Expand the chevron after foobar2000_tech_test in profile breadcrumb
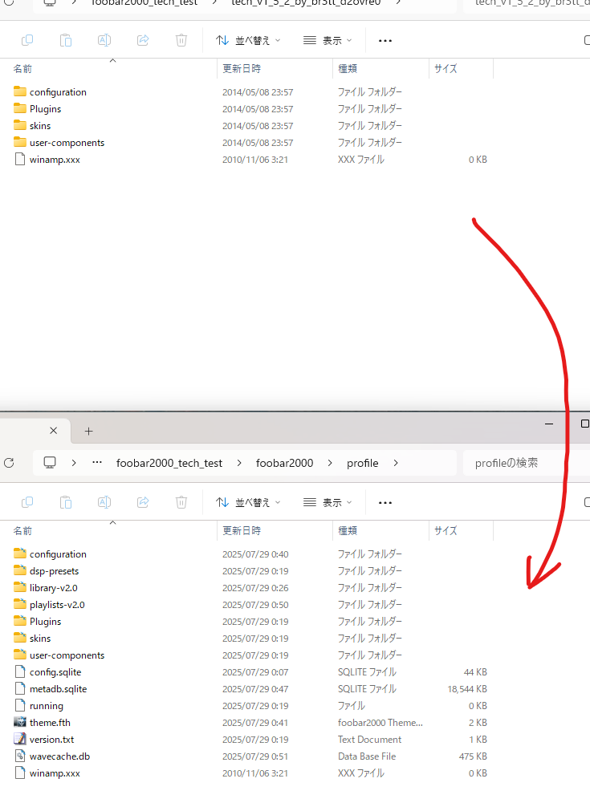Screen dimensions: 590x807 pyautogui.click(x=239, y=463)
